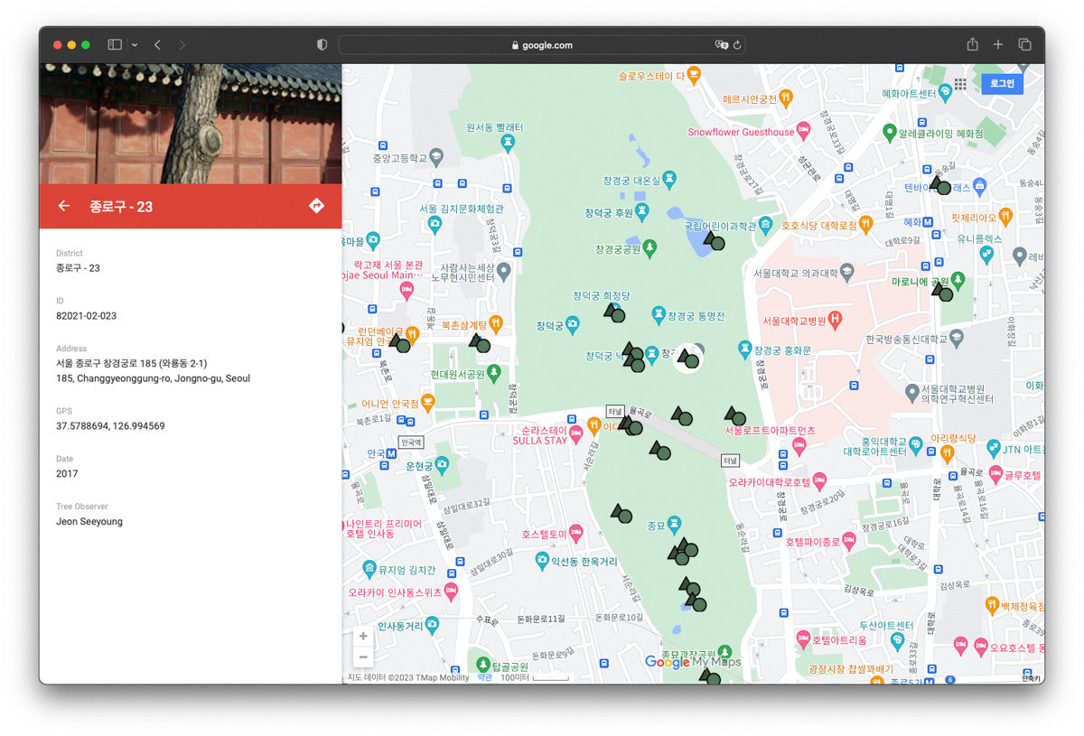
Task: Open directions for 종로구 - 23
Action: tap(316, 206)
